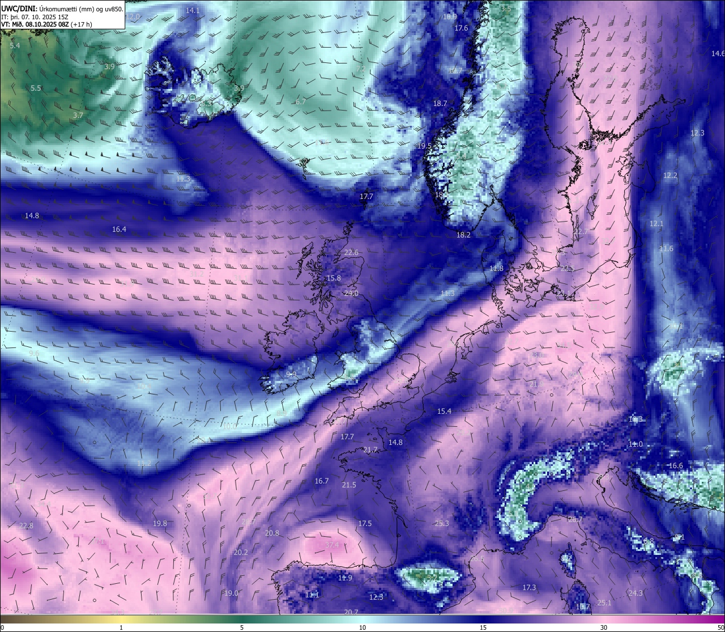This screenshot has width=725, height=632.
Task: Click the 14.6 value at the right edge
Action: click(x=718, y=53)
